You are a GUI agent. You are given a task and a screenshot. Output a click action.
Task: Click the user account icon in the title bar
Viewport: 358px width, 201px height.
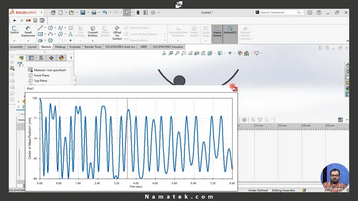(x=309, y=12)
